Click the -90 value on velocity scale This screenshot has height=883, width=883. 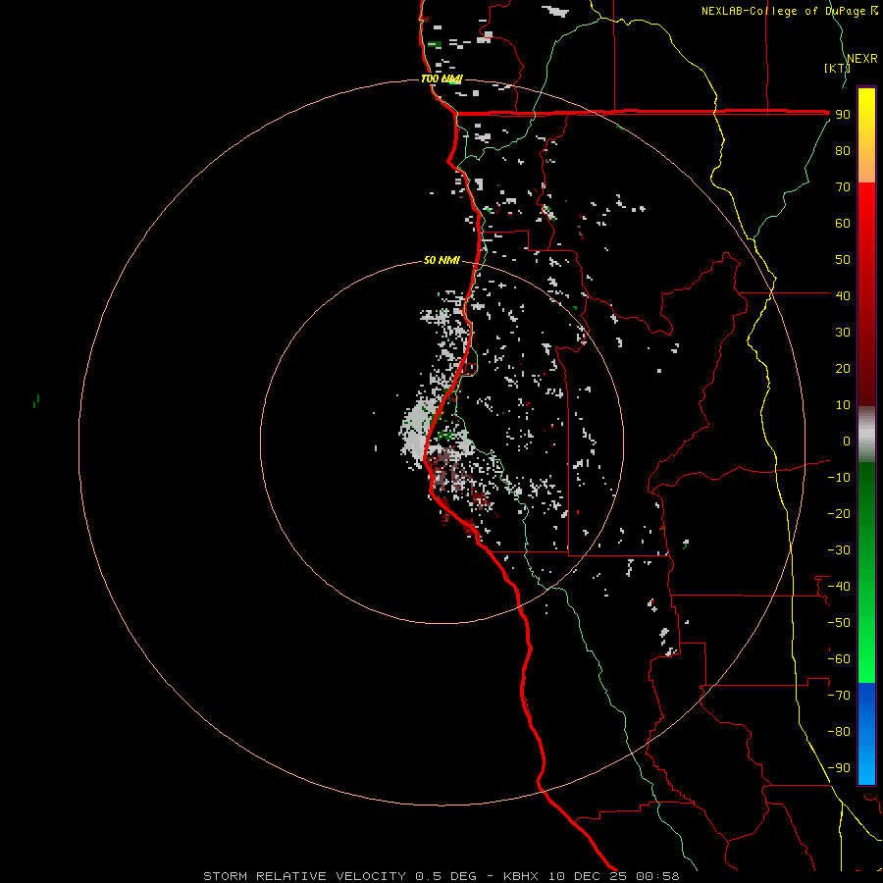(x=839, y=768)
